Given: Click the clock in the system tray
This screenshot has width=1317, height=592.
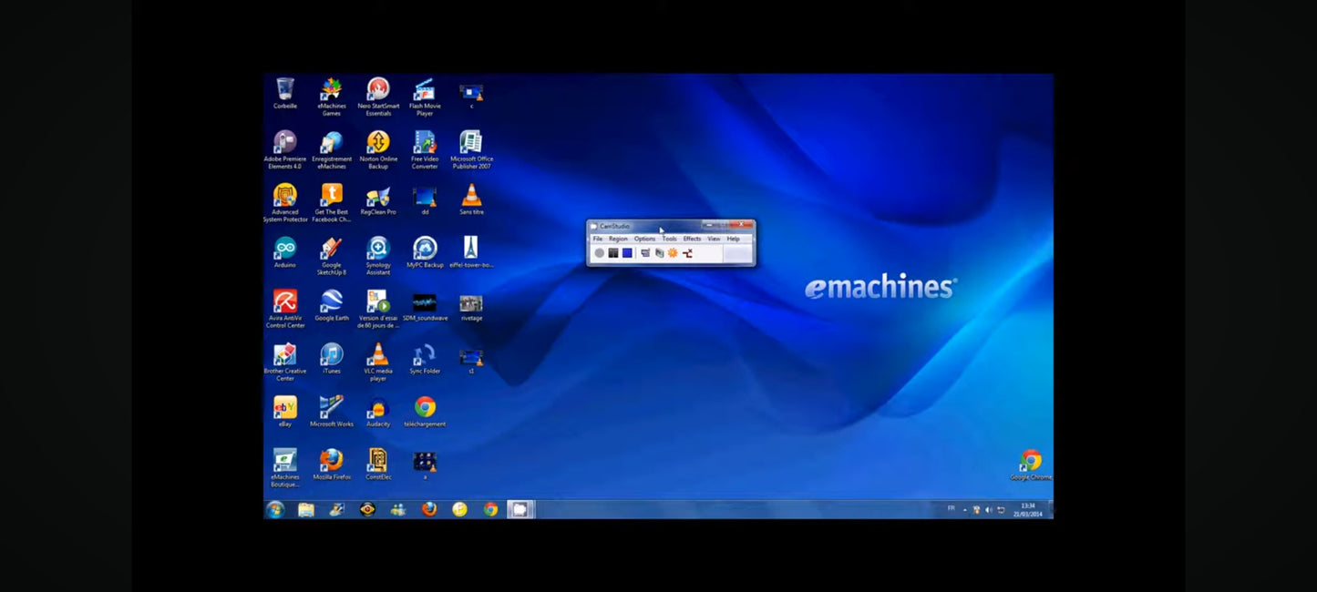Looking at the screenshot, I should [1026, 509].
